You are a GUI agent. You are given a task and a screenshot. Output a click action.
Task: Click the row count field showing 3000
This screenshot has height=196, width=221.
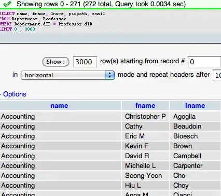(85, 62)
